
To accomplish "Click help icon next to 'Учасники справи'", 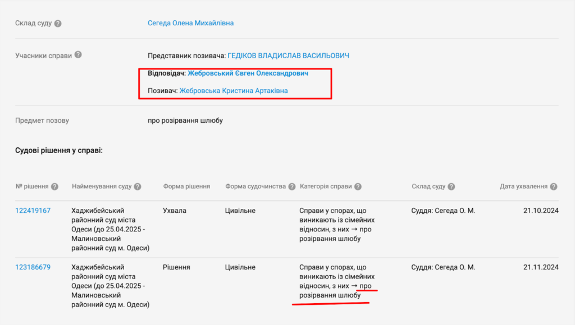I will [x=78, y=55].
